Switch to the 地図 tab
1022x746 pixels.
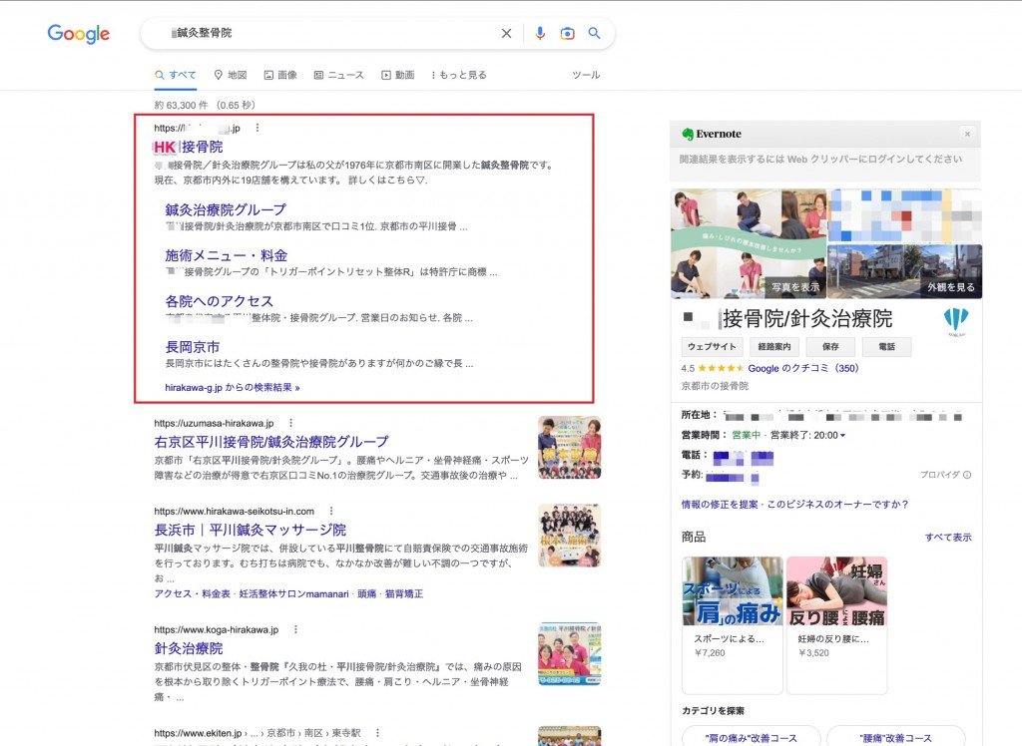click(x=231, y=75)
